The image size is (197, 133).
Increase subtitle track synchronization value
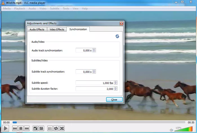[x=94, y=71]
